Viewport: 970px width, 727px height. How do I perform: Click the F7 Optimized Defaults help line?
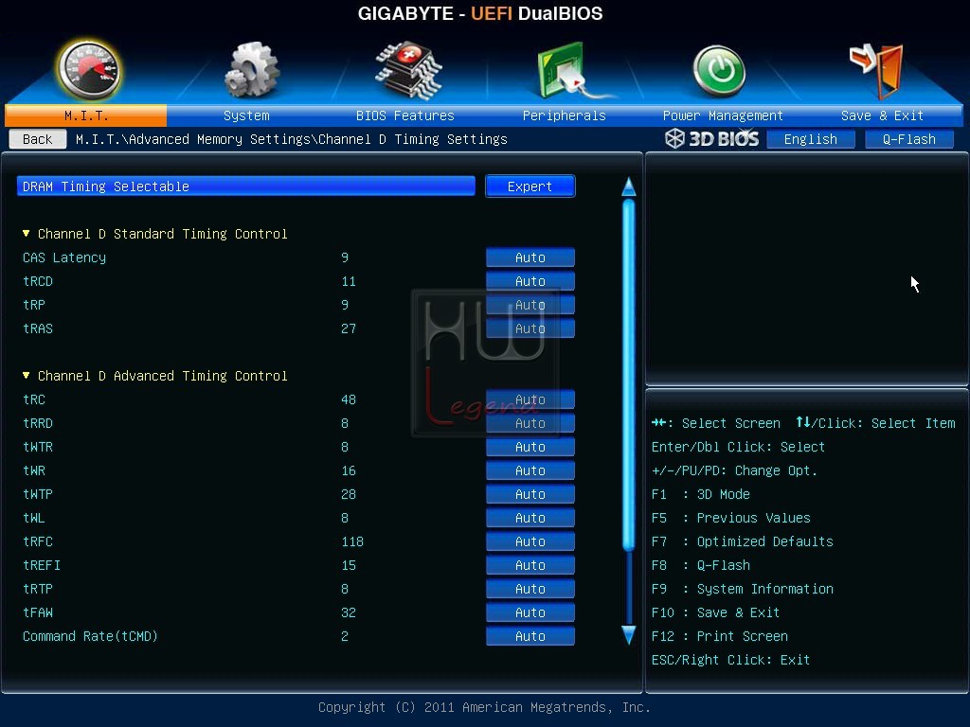[x=743, y=541]
